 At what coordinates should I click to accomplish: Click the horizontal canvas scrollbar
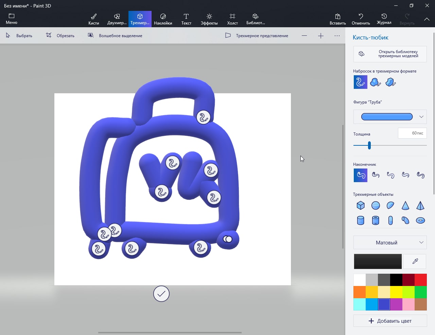[170, 332]
